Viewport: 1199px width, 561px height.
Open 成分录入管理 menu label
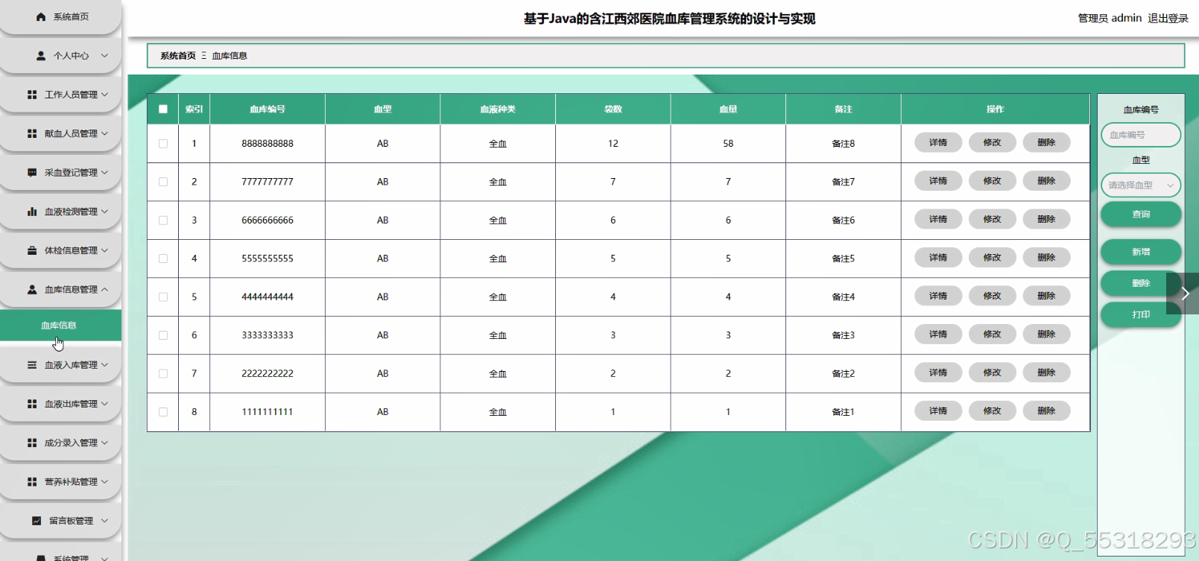point(71,443)
